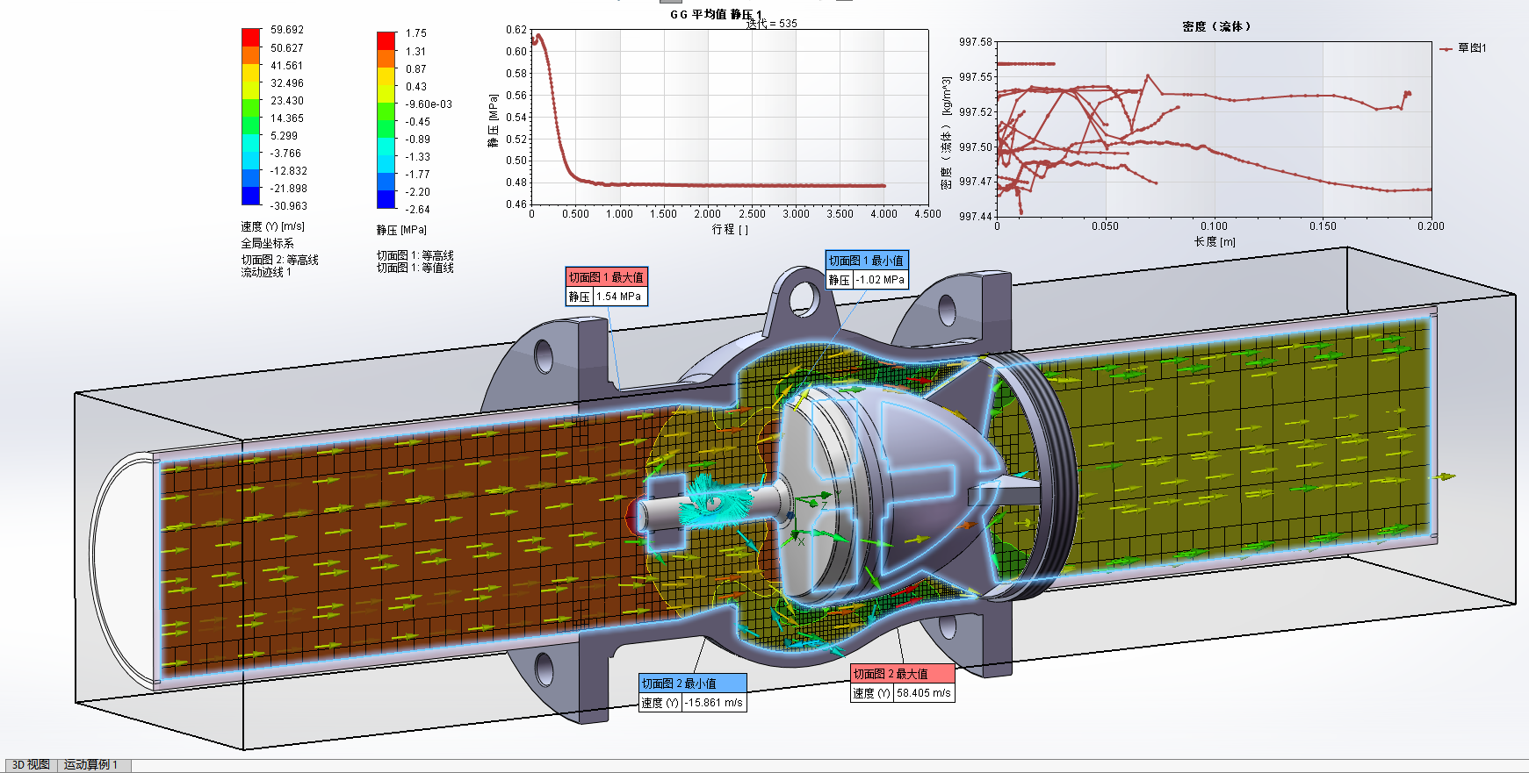This screenshot has height=773, width=1529.
Task: Select the lifting eye hole atop valve body
Action: click(x=804, y=298)
